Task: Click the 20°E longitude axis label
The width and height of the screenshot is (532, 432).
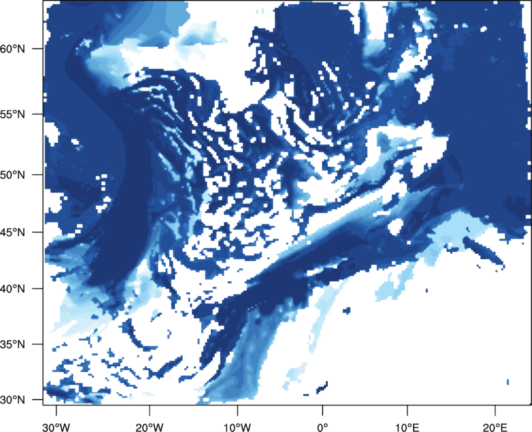Action: (x=495, y=427)
